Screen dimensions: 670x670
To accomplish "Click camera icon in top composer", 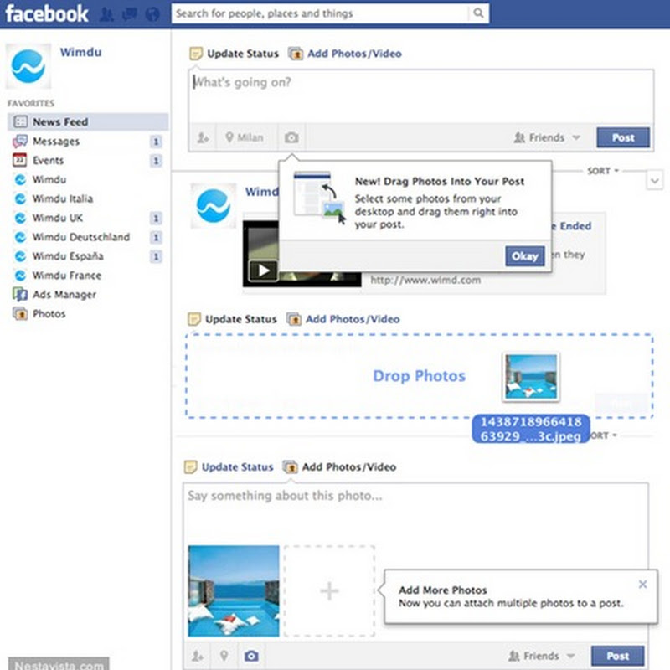I will click(291, 137).
